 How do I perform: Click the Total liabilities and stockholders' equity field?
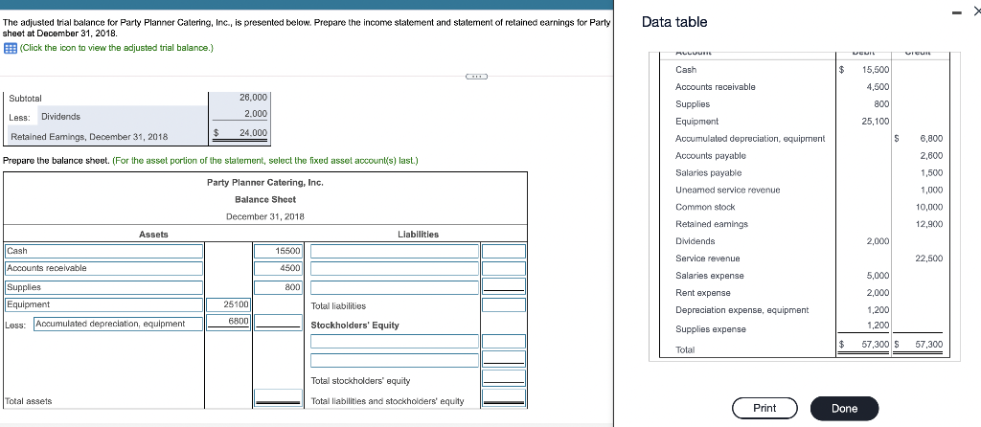click(504, 400)
